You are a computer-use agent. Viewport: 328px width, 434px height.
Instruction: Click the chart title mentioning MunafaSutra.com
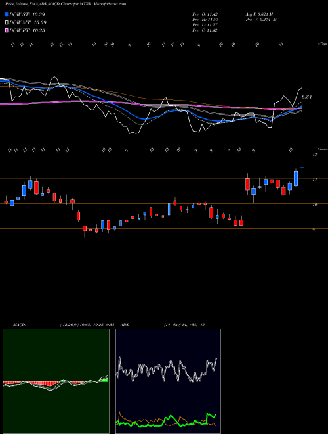click(x=66, y=4)
